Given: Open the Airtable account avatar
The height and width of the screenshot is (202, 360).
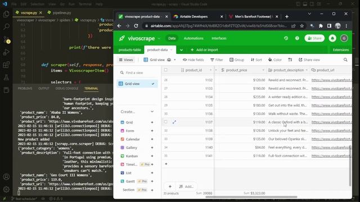Looking at the screenshot, I should (x=344, y=38).
